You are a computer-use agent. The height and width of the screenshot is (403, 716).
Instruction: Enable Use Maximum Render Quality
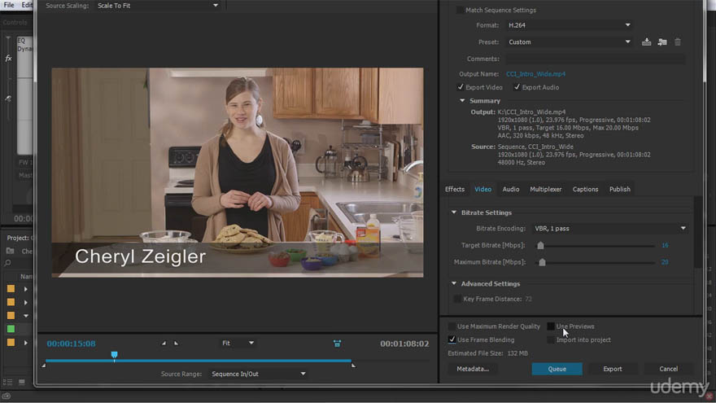coord(452,326)
